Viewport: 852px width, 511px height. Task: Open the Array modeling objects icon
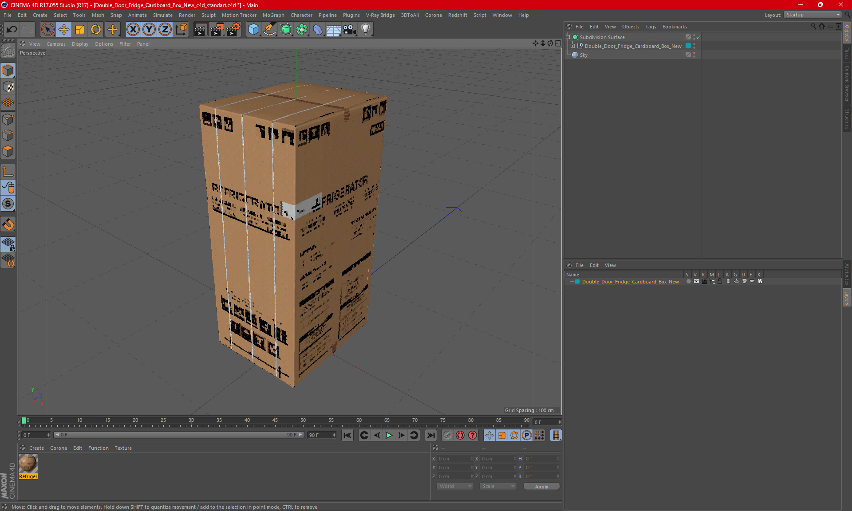pos(302,30)
